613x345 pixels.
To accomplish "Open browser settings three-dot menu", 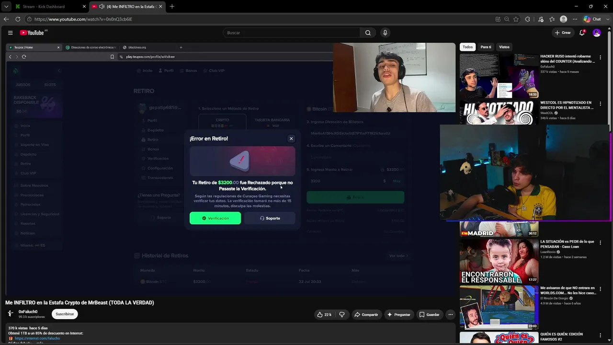I will pos(575,19).
